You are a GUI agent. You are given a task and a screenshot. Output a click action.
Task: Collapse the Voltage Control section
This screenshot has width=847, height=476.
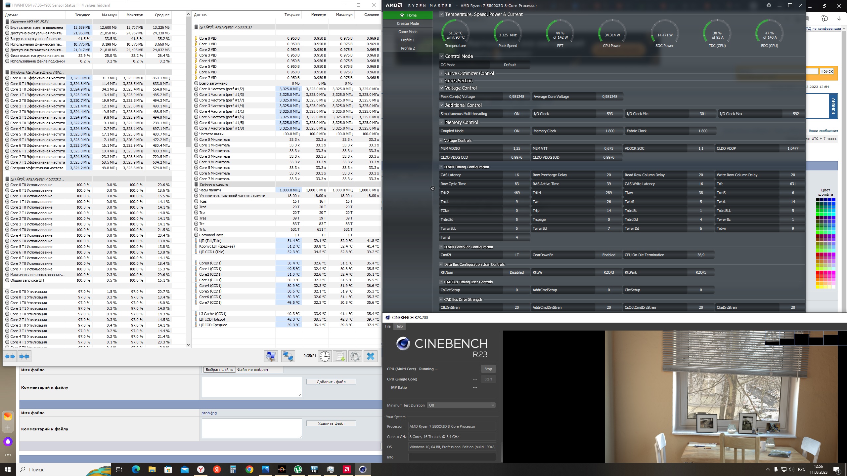pos(441,88)
